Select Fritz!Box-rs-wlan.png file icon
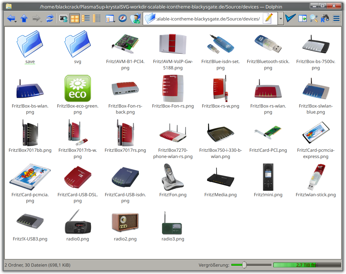The image size is (346, 274). (x=268, y=88)
